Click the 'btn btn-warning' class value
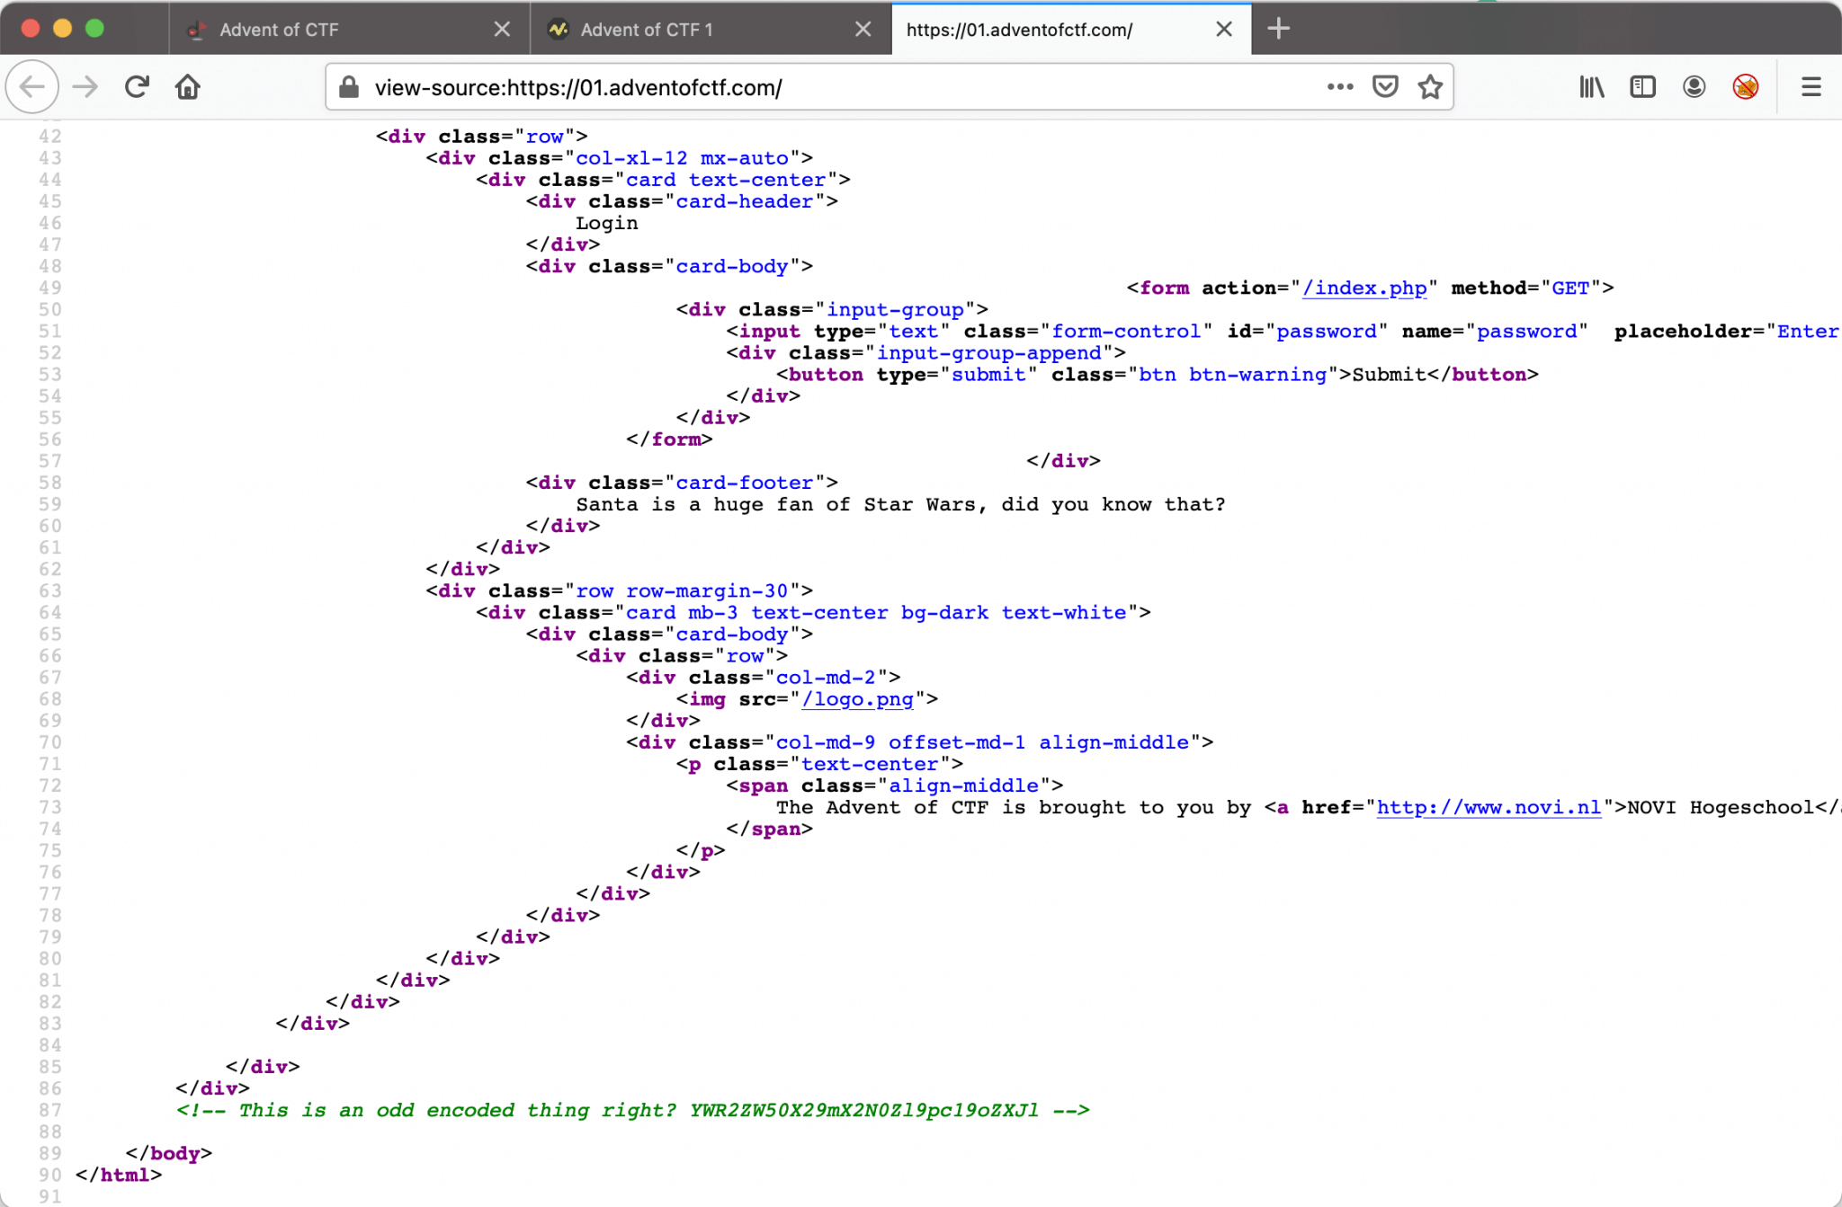This screenshot has width=1842, height=1207. click(1232, 375)
